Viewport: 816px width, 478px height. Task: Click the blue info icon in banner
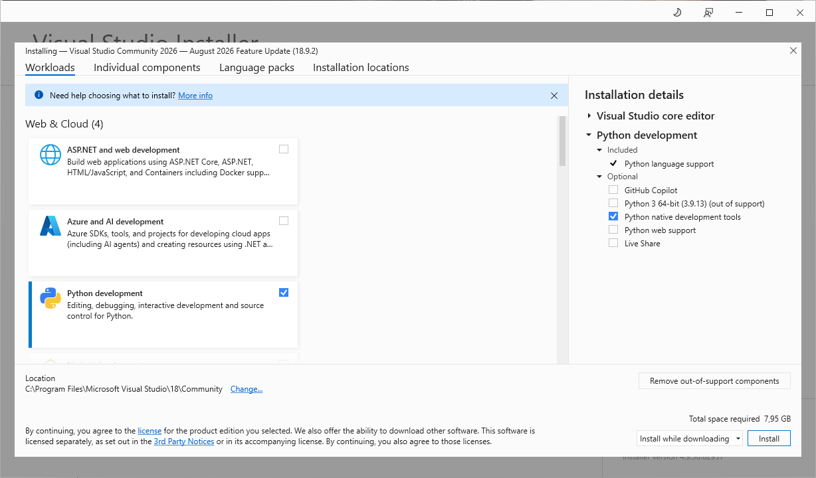click(x=39, y=96)
